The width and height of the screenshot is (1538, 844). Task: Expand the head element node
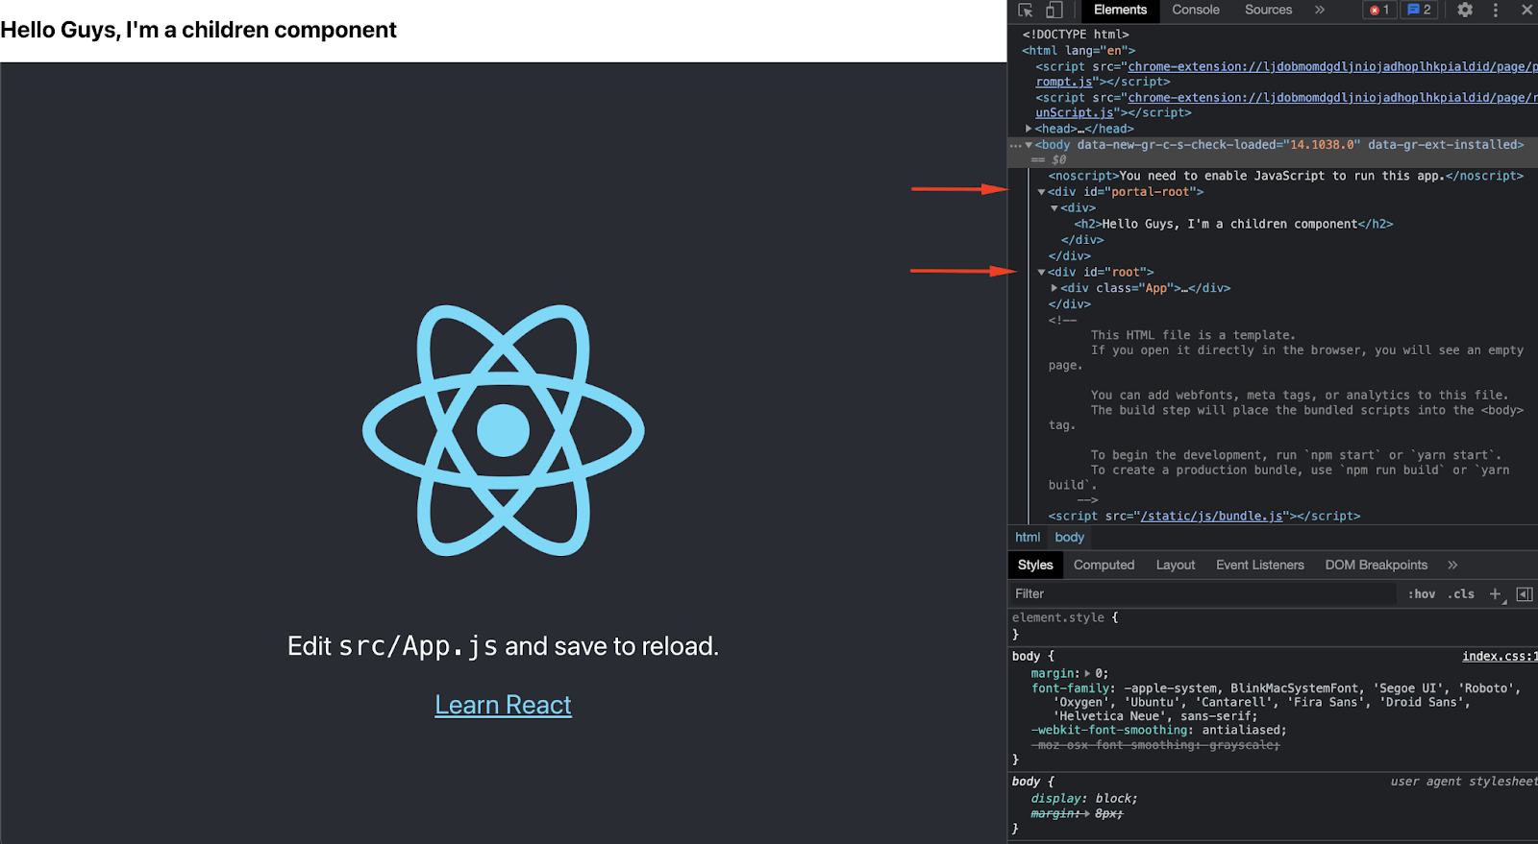1029,129
